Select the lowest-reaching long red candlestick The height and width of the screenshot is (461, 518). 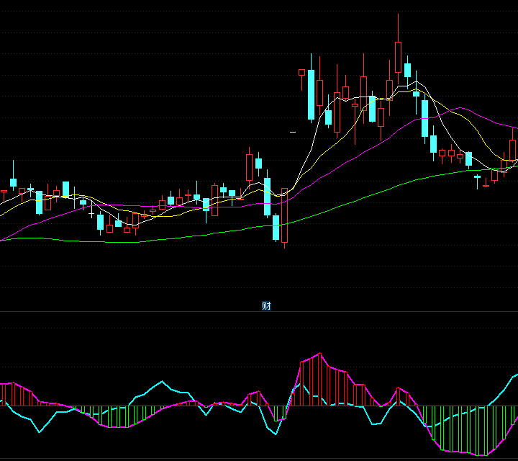(x=284, y=218)
